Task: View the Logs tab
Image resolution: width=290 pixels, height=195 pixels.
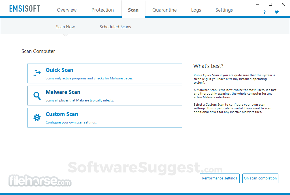Action: tap(196, 10)
